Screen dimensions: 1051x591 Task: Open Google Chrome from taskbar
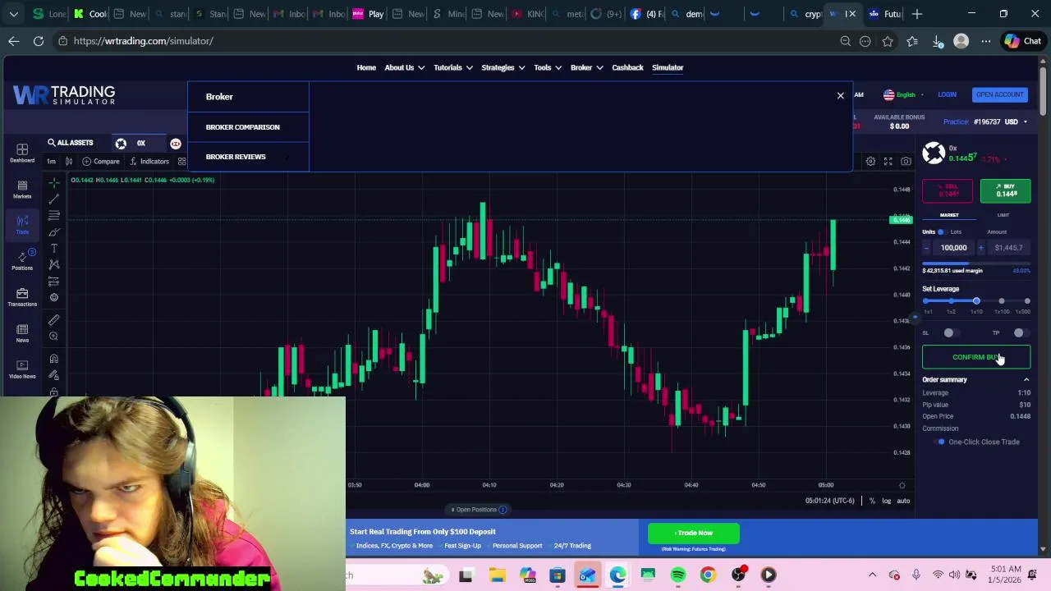pos(708,575)
